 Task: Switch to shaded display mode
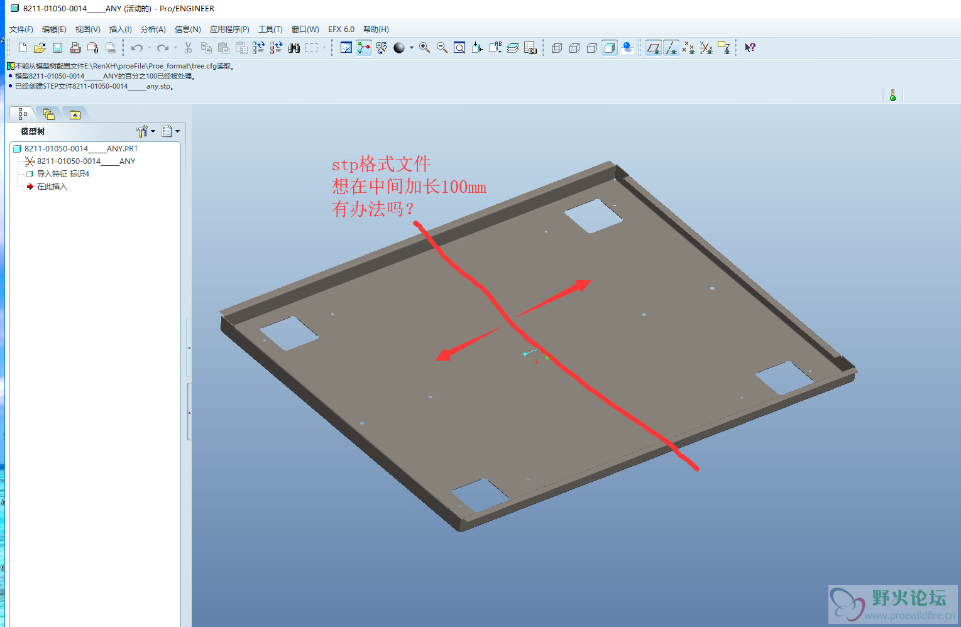pyautogui.click(x=610, y=48)
